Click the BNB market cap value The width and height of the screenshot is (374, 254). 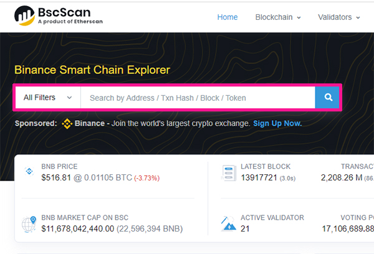(78, 229)
